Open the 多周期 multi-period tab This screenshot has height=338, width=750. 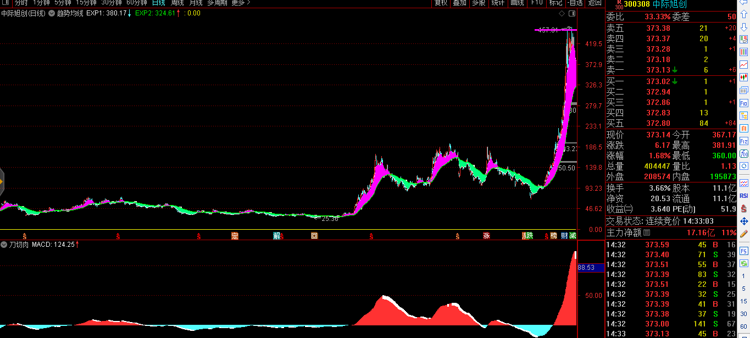coord(217,3)
